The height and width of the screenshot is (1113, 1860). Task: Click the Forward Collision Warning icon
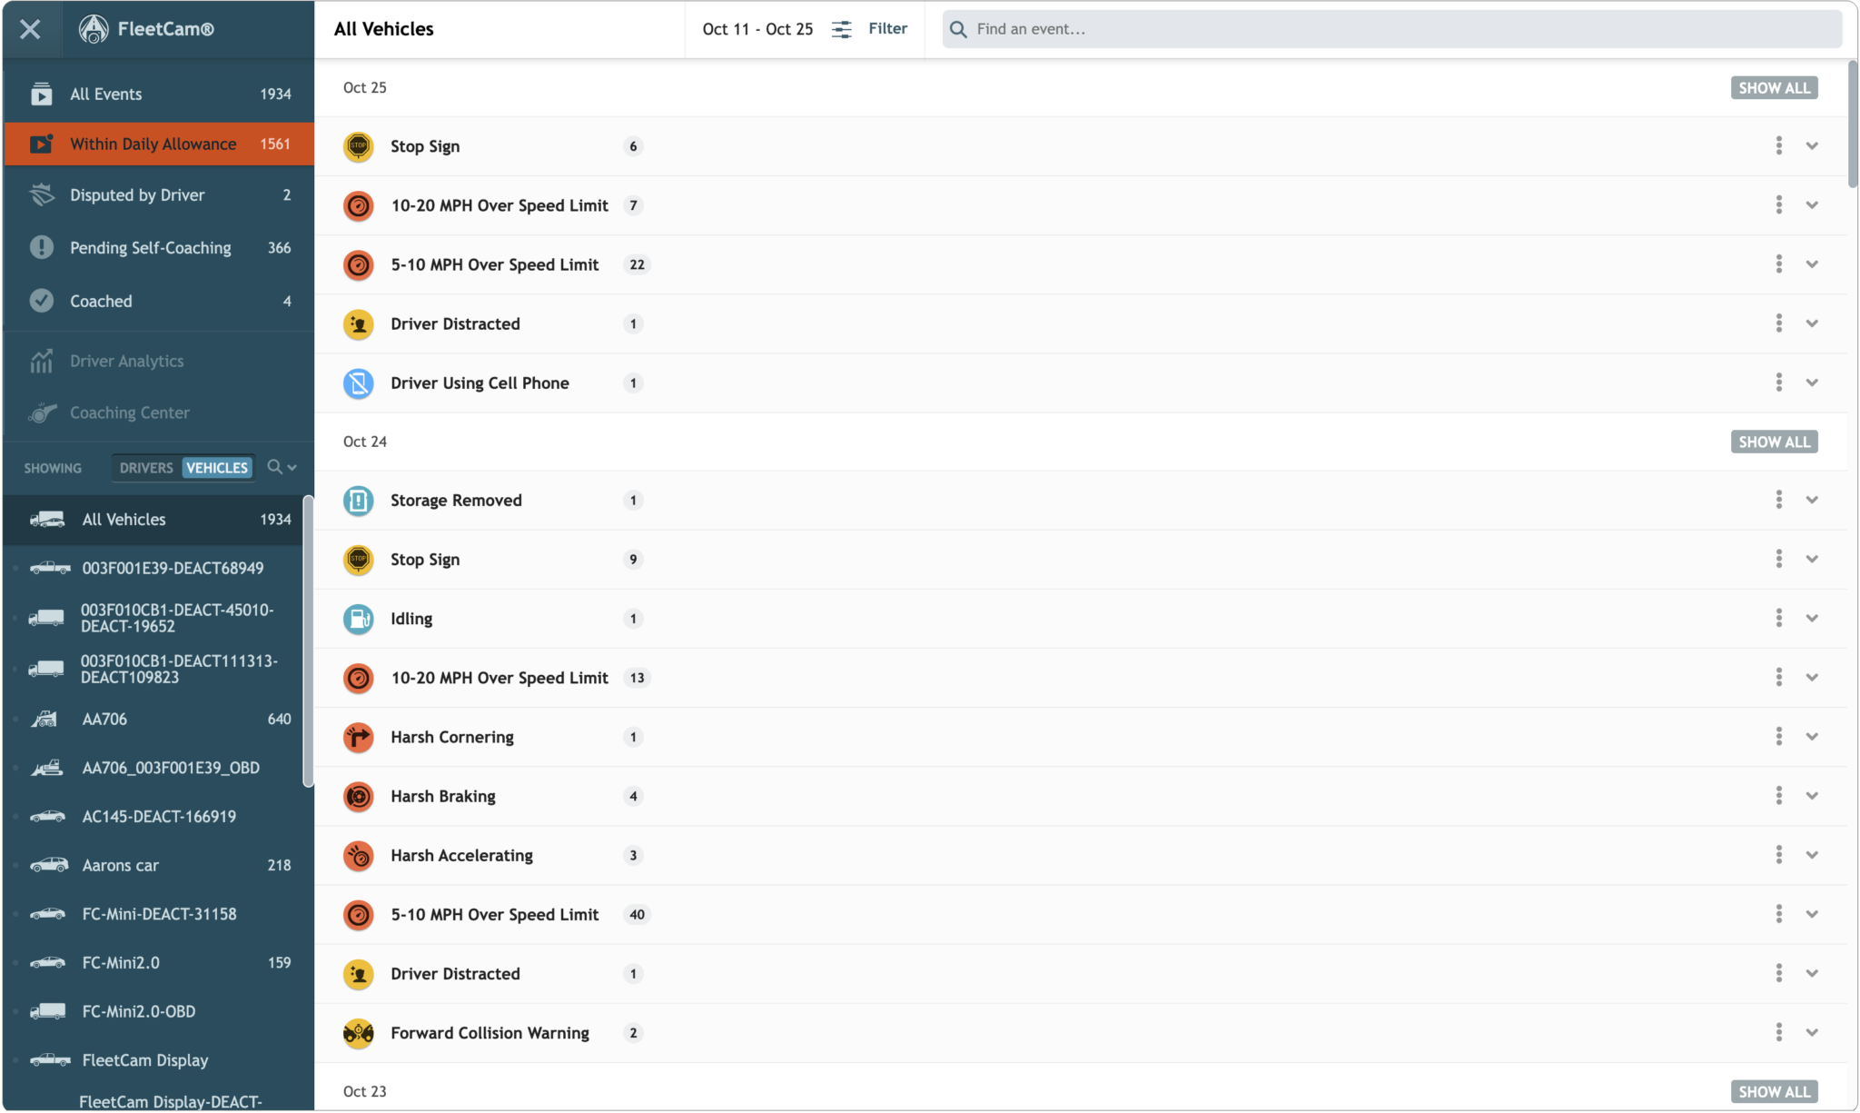tap(358, 1033)
